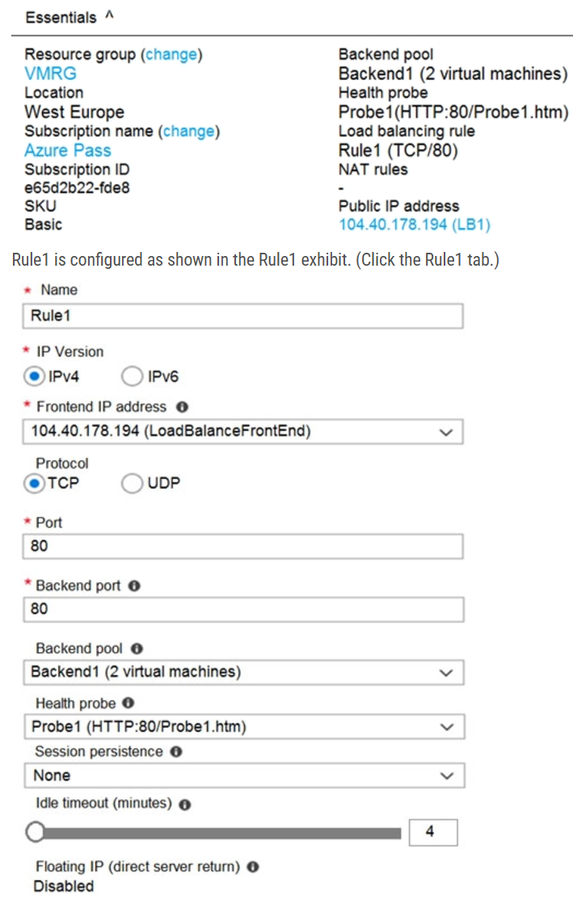Image resolution: width=573 pixels, height=898 pixels.
Task: Open the Frontend IP address dropdown
Action: [x=446, y=432]
